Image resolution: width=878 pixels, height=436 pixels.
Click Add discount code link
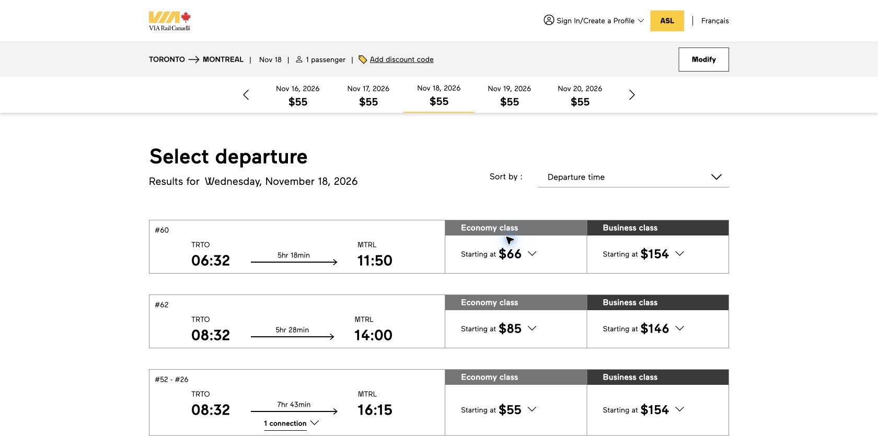tap(401, 60)
